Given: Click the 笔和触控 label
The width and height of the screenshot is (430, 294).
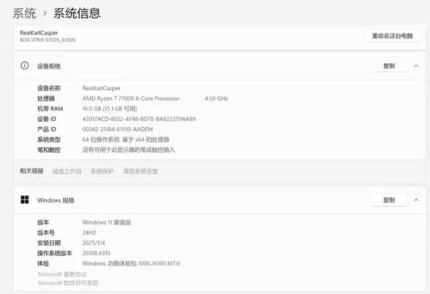Looking at the screenshot, I should (x=49, y=150).
